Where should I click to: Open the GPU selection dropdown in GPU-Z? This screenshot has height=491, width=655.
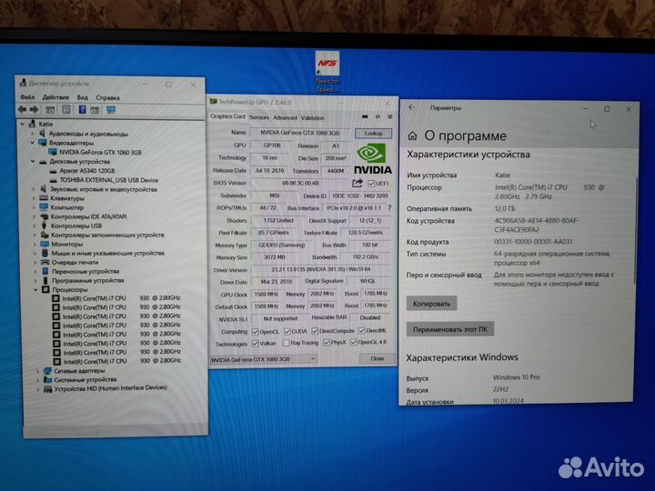click(263, 359)
